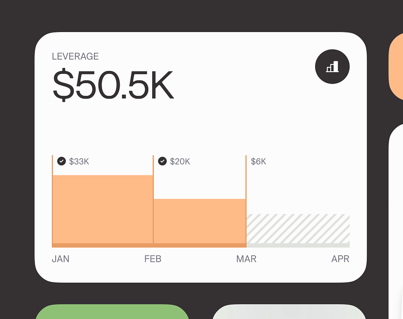The image size is (403, 319).
Task: Select the FEB axis label
Action: pyautogui.click(x=153, y=259)
